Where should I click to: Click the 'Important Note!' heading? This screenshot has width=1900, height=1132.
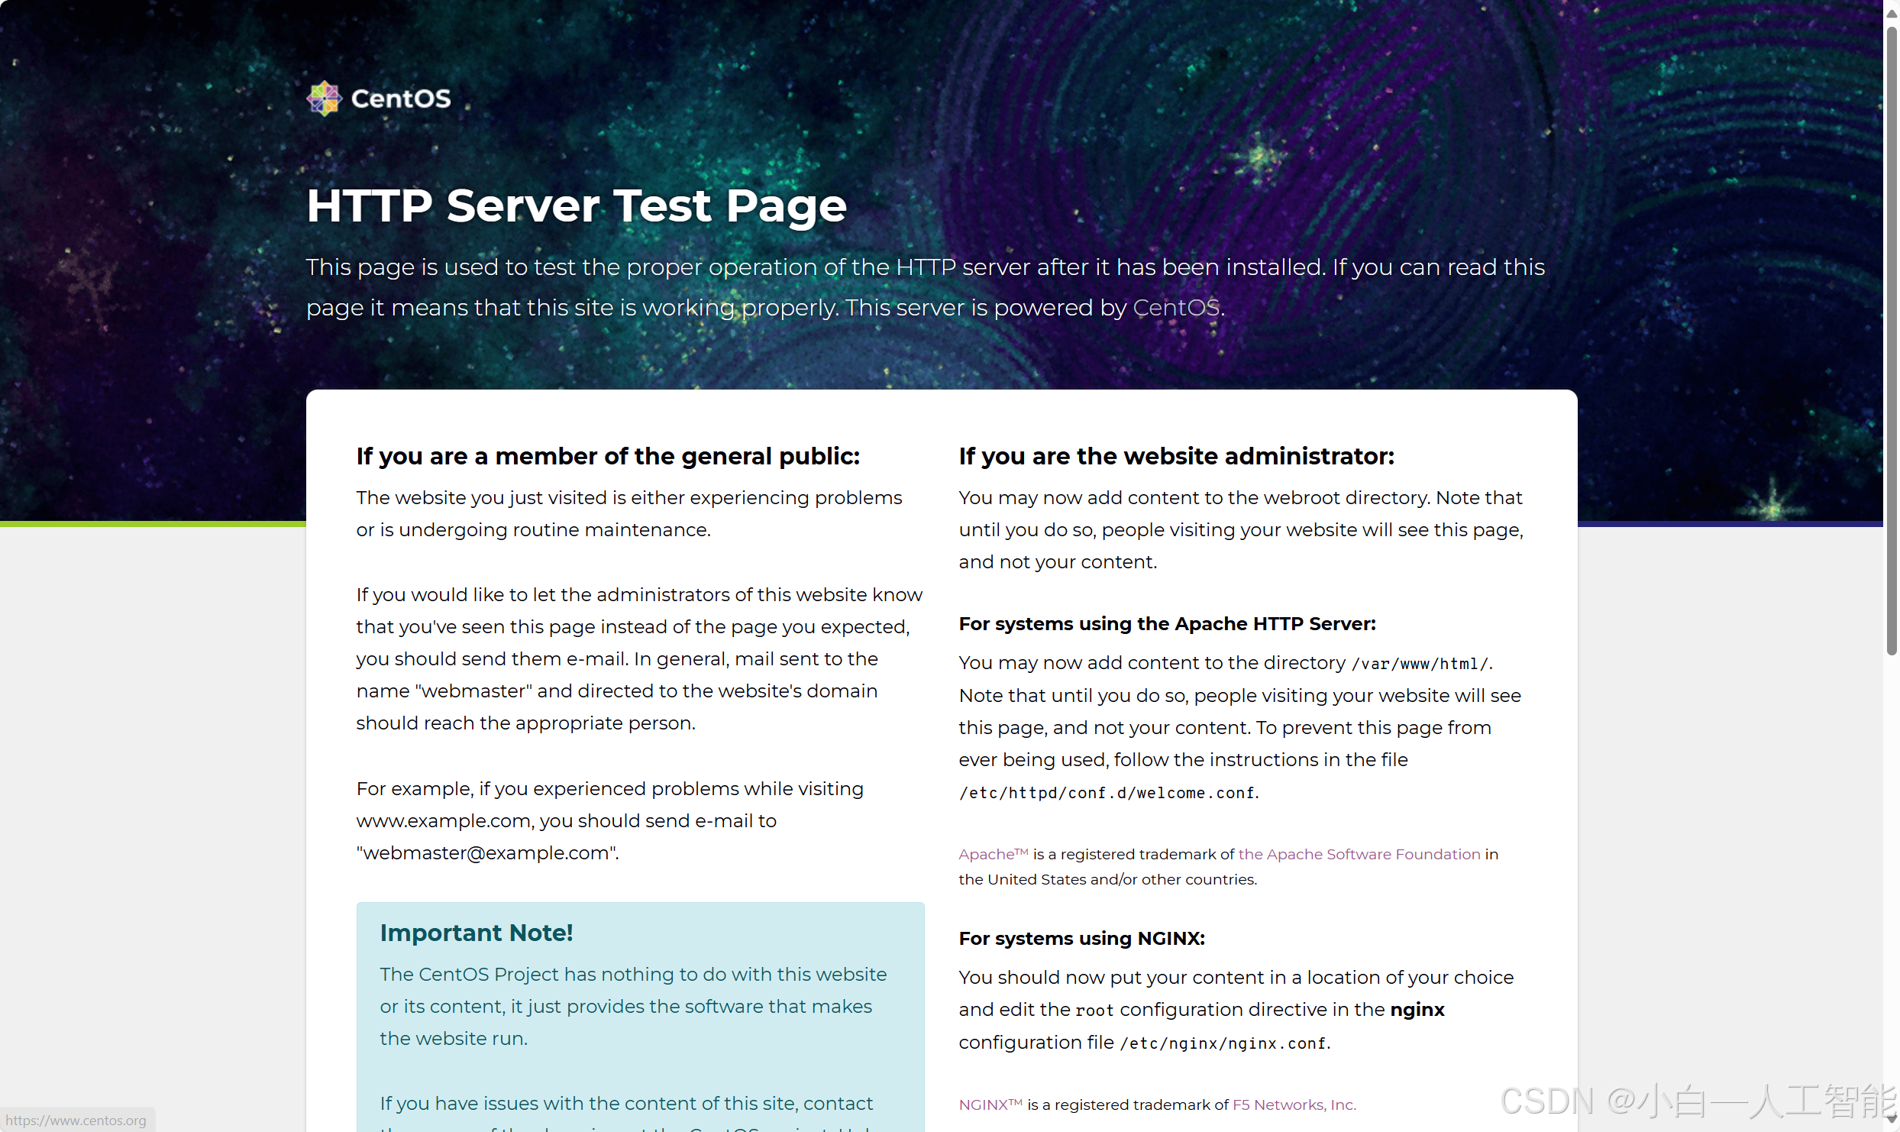coord(477,933)
